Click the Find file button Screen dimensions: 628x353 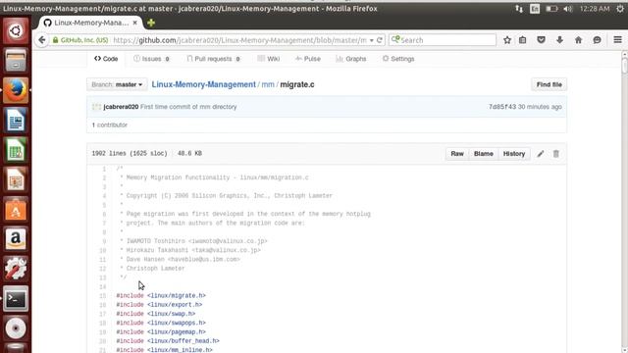549,84
